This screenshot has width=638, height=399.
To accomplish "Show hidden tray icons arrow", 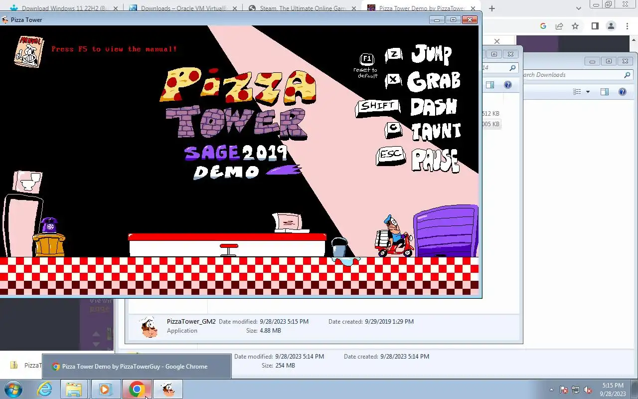I will (x=551, y=390).
